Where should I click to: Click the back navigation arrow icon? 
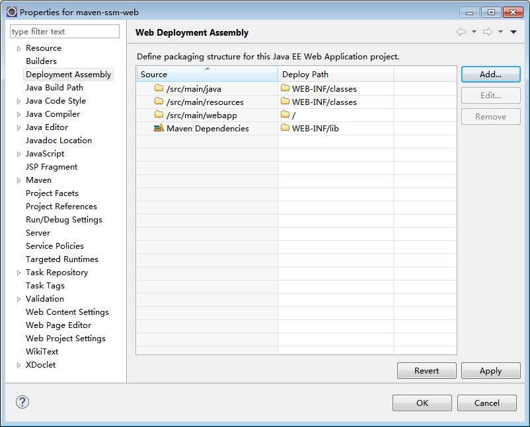pos(461,32)
